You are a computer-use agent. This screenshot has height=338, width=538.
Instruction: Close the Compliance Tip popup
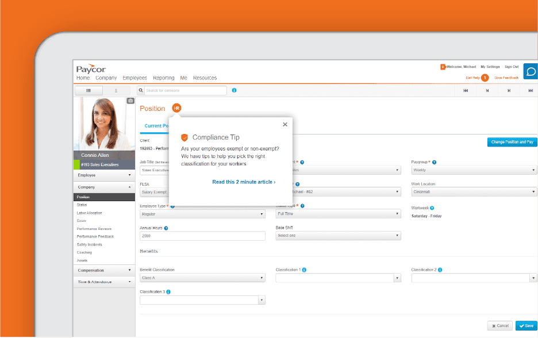[x=285, y=124]
